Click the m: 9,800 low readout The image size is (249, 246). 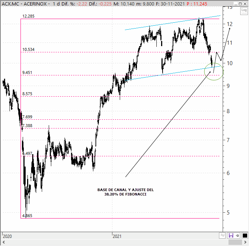point(145,4)
